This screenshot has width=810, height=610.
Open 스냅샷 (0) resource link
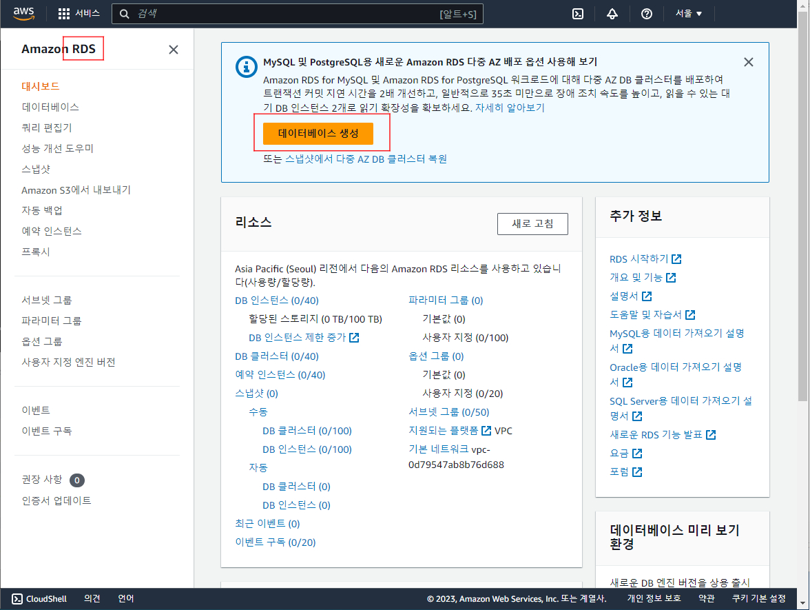[x=257, y=394]
